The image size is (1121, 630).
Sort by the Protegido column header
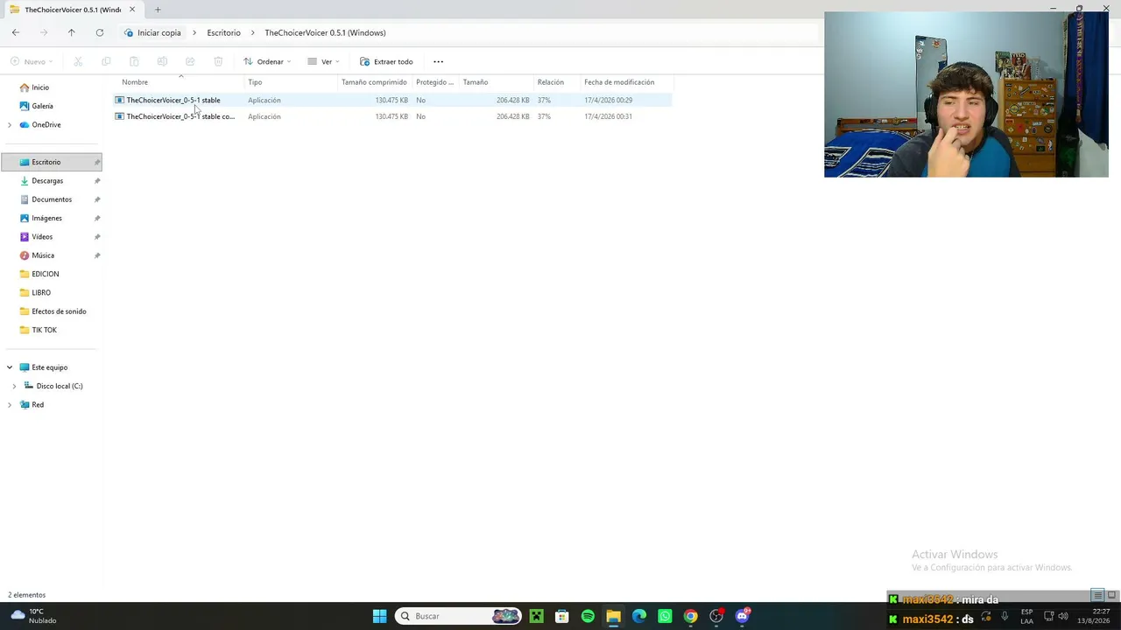tap(434, 82)
